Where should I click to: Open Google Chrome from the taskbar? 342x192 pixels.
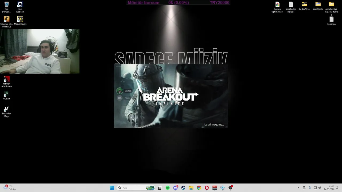coord(199,188)
